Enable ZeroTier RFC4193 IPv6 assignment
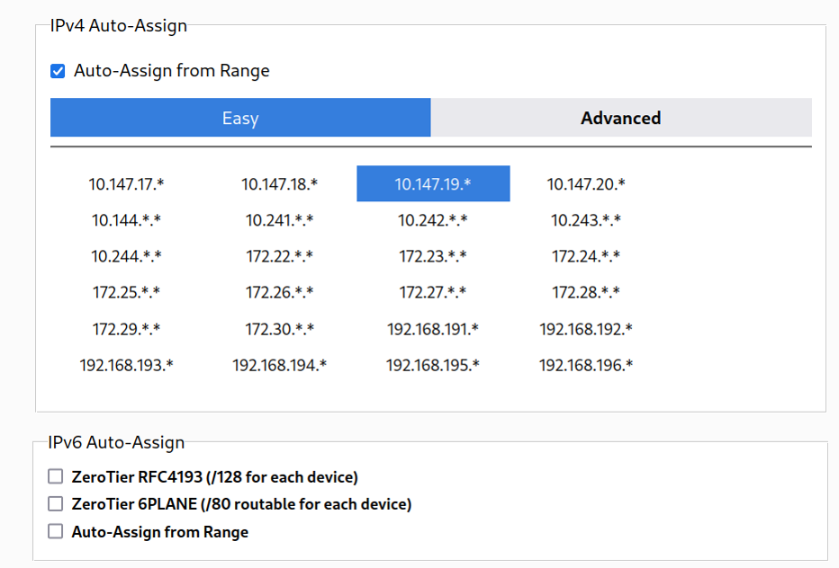Screen dimensions: 839x568 [56, 476]
